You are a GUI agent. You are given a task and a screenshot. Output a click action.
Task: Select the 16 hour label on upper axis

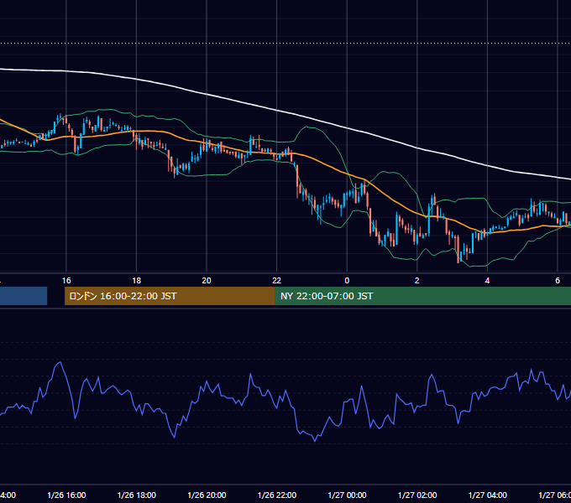click(x=66, y=281)
